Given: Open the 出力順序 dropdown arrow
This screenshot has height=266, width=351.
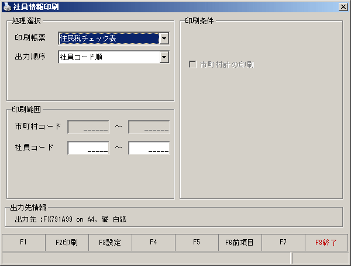Looking at the screenshot, I should pos(164,57).
